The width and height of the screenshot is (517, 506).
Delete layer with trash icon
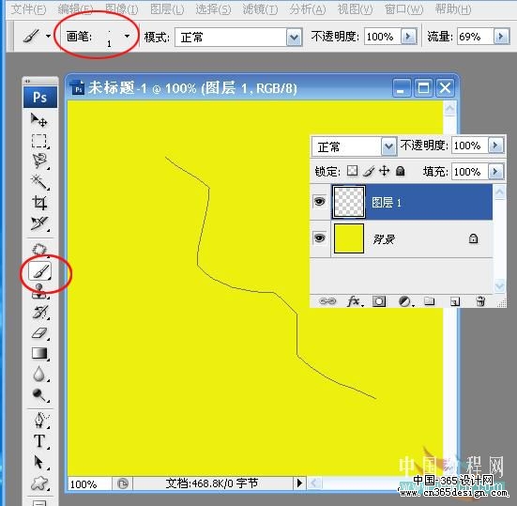(480, 300)
